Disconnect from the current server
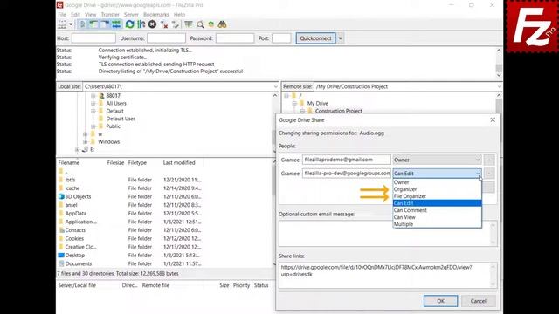Viewport: 559px width, 314px height. pos(164,24)
